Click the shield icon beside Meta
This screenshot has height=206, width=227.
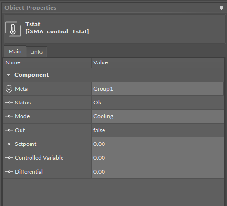coord(9,89)
